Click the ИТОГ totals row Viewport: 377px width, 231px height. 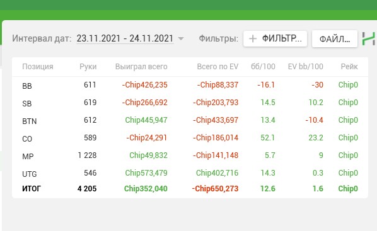[x=190, y=189]
